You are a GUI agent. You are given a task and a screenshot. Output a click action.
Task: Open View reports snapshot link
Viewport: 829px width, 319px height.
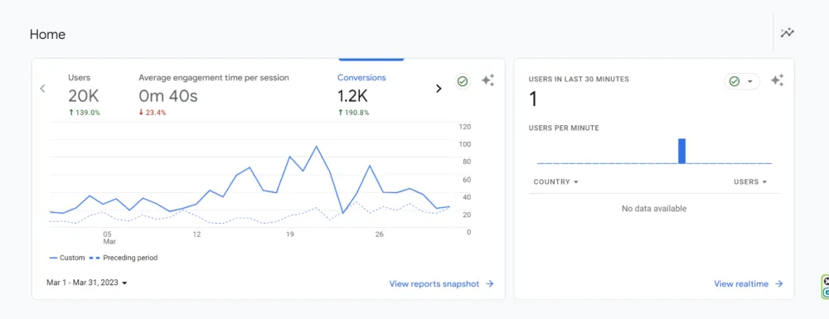(x=442, y=284)
